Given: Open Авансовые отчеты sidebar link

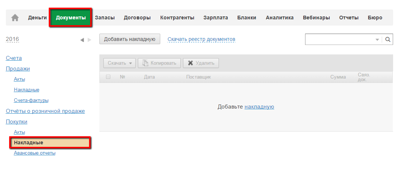Looking at the screenshot, I should 35,153.
